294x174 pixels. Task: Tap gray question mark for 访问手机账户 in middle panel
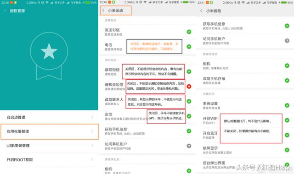tap(189, 146)
